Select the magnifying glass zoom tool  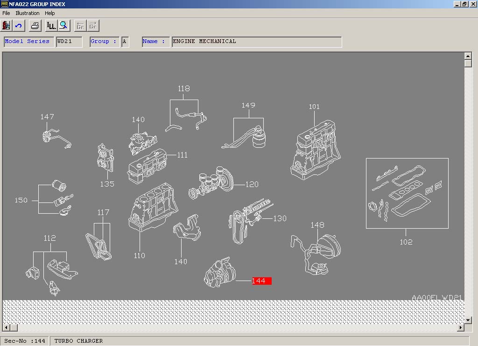click(x=63, y=26)
